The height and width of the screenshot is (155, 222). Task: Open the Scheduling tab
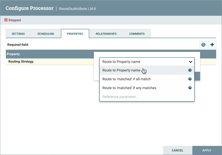pyautogui.click(x=46, y=34)
